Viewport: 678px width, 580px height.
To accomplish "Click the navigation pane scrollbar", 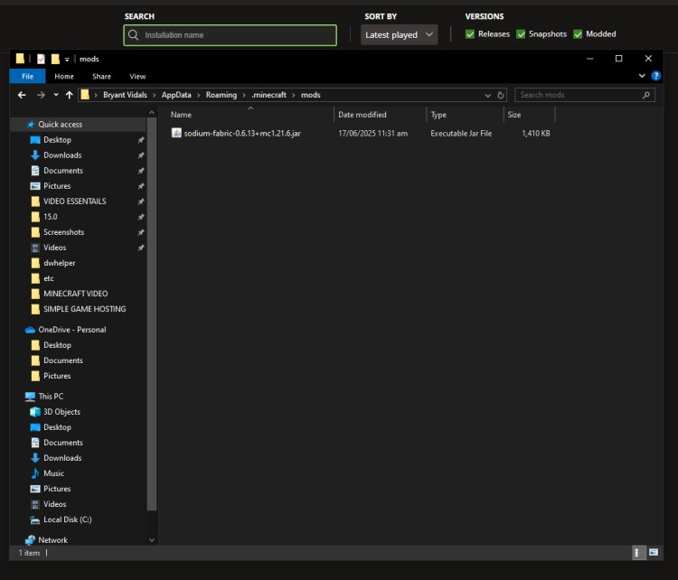I will (x=151, y=314).
